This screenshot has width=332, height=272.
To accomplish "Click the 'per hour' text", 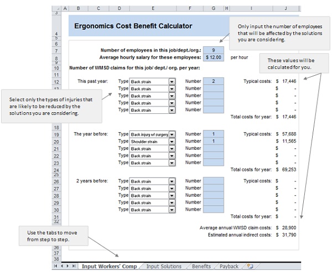I will coord(239,57).
